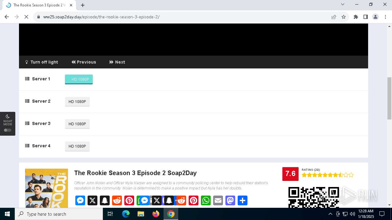This screenshot has width=392, height=220.
Task: Open the 12:28 AM clock calendar
Action: point(366,214)
